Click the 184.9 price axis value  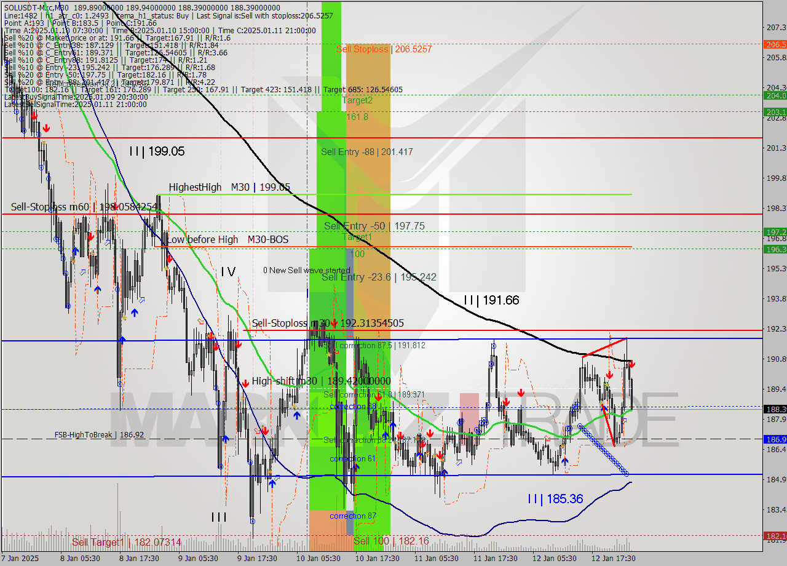click(777, 479)
